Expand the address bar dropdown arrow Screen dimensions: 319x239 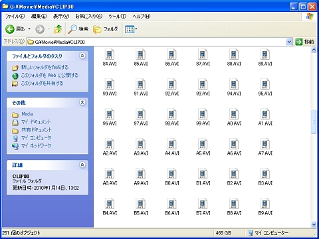coord(289,42)
